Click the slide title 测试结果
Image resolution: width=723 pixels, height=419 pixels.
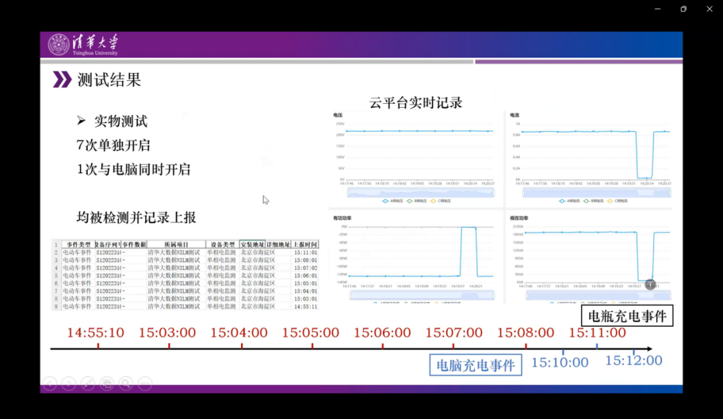pyautogui.click(x=109, y=80)
